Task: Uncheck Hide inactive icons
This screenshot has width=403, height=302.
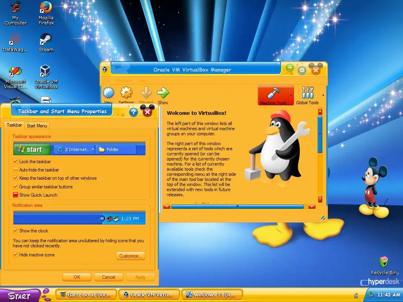Action: (15, 255)
